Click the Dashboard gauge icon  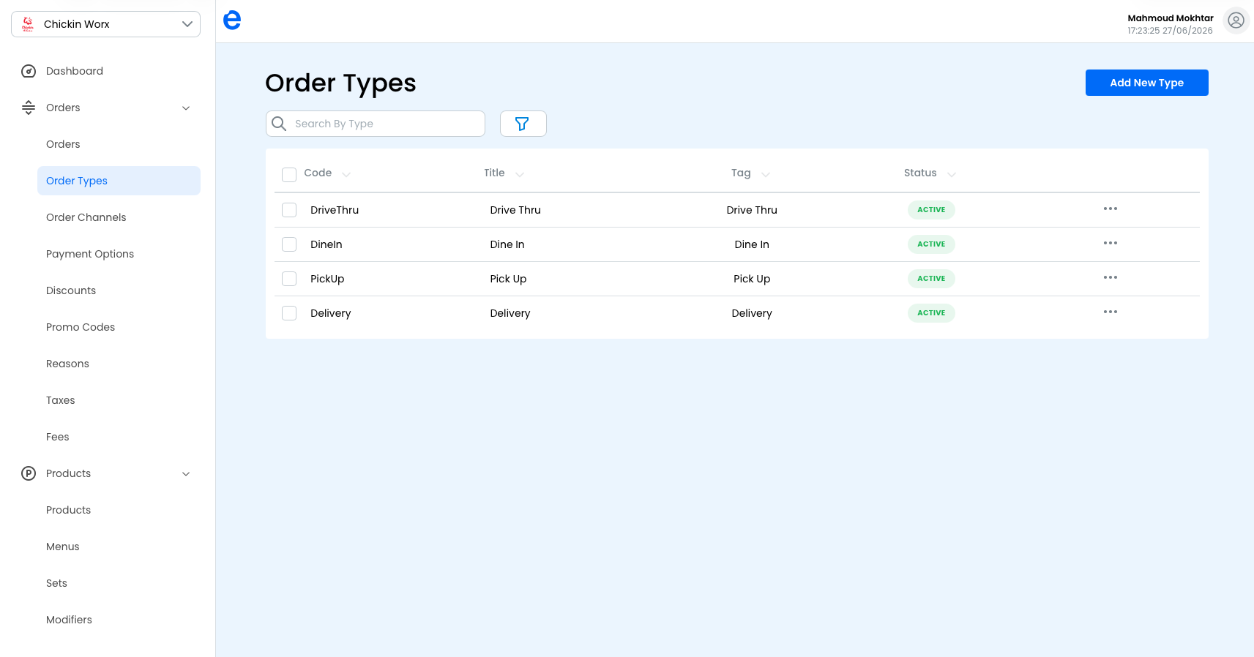pos(29,71)
